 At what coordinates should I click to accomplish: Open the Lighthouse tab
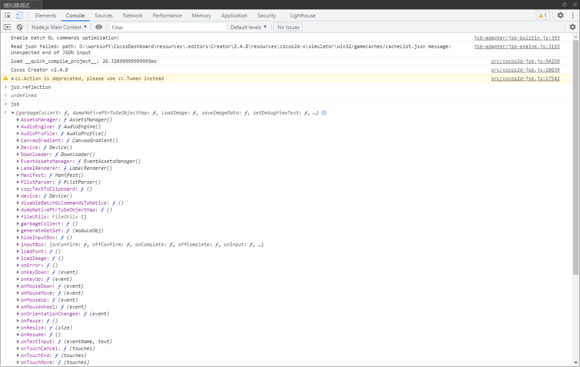(x=303, y=16)
